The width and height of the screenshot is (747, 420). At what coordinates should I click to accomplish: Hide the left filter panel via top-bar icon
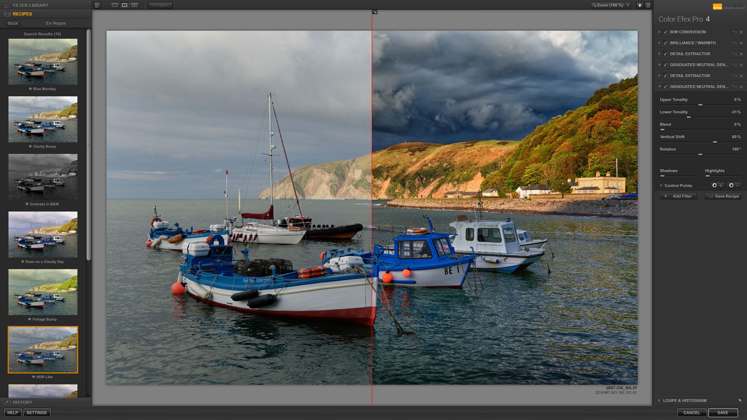97,5
